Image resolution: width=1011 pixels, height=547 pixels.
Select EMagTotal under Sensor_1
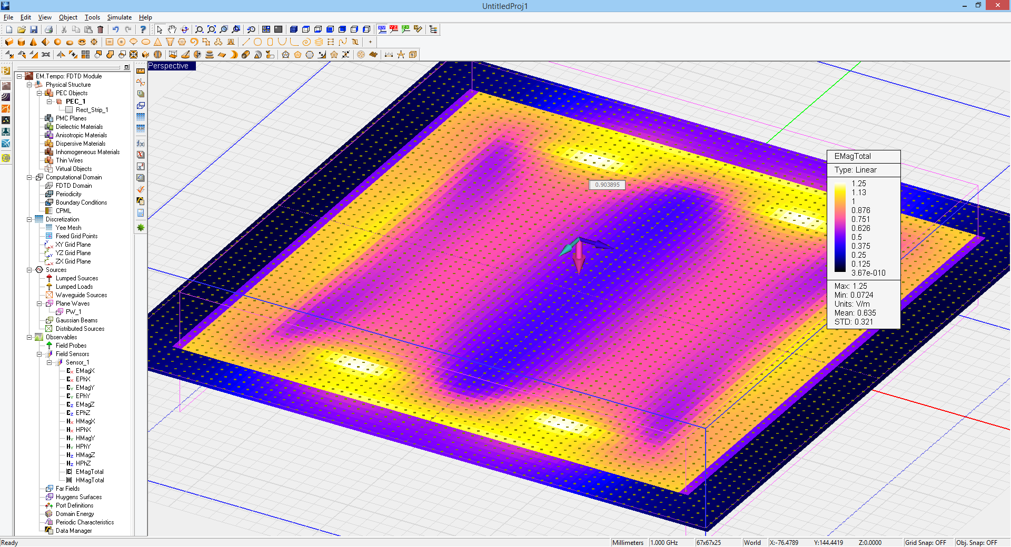pos(90,472)
